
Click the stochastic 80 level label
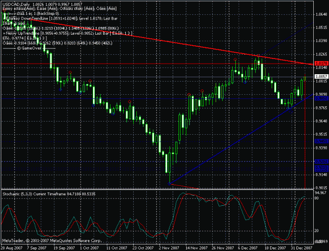pyautogui.click(x=316, y=198)
